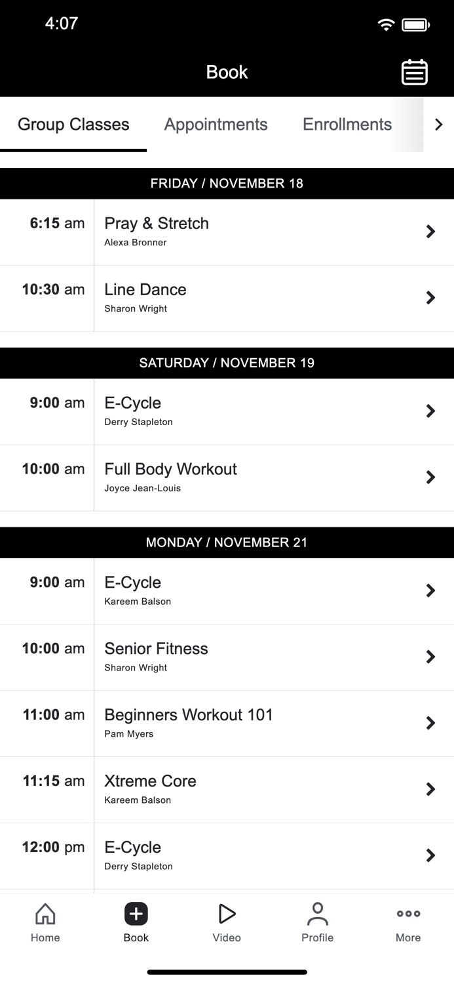Viewport: 454px width, 984px height.
Task: Open the Enrollments tab
Action: click(347, 125)
